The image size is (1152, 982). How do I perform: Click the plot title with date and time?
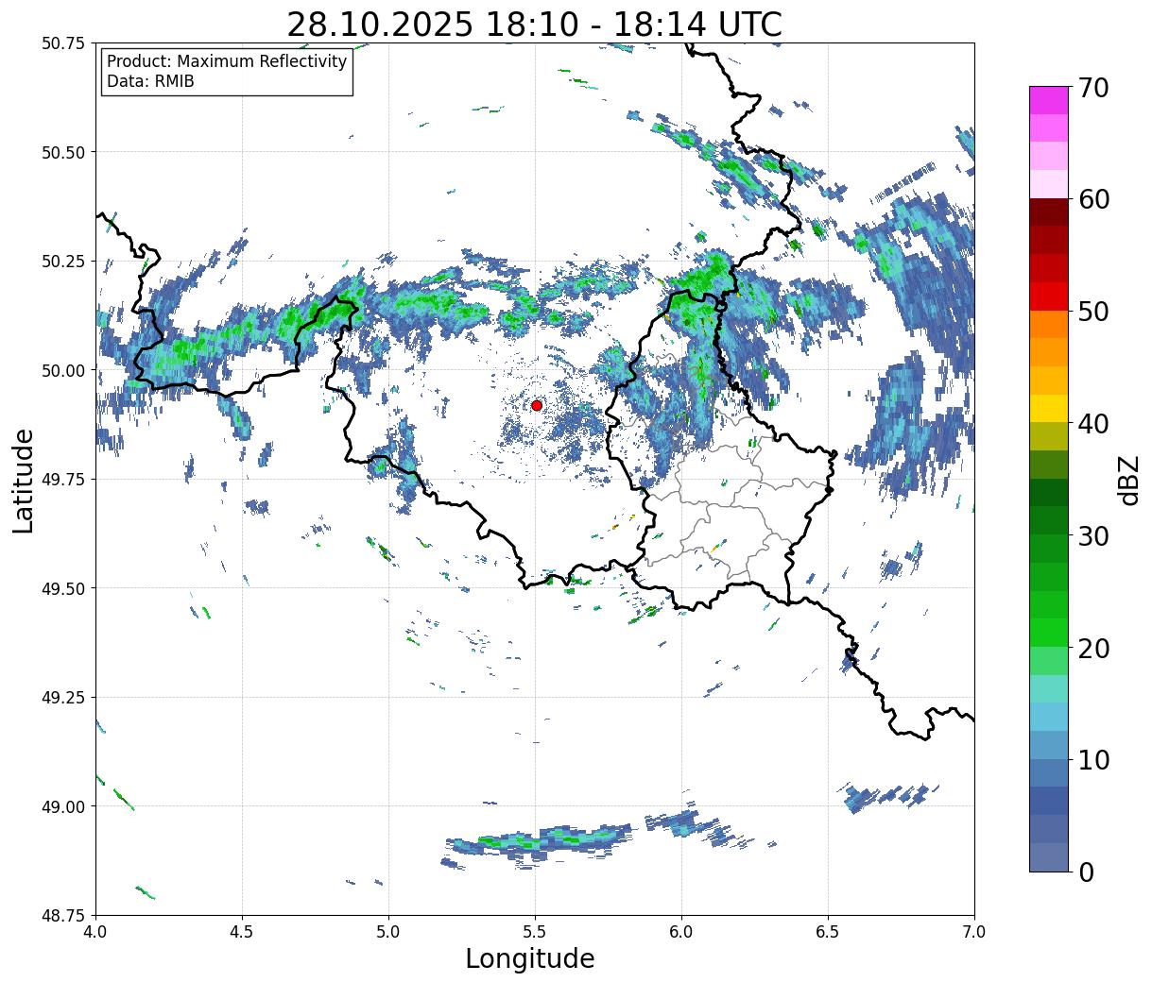click(534, 25)
